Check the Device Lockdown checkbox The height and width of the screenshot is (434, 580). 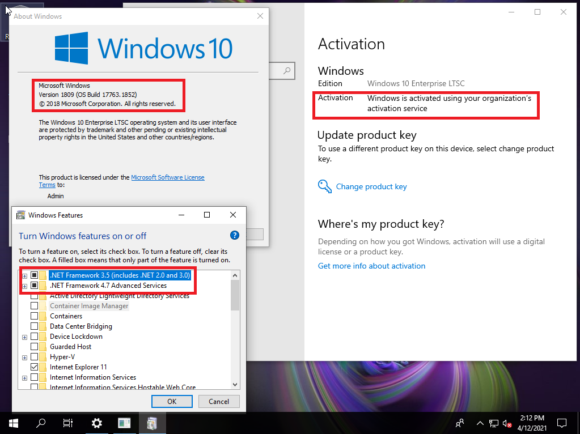coord(34,337)
